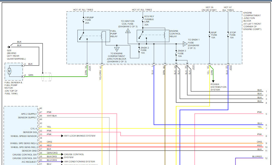Click the BLU/RED wire label at terminal 12

257,157
